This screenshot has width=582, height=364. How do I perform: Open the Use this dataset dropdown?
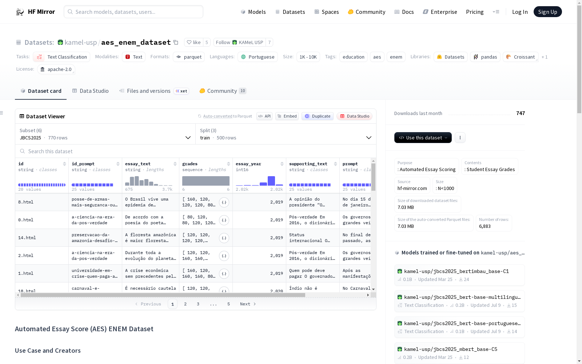tap(423, 138)
